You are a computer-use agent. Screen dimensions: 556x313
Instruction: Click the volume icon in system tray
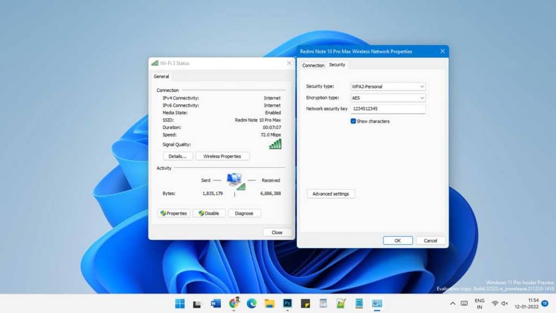[x=503, y=303]
